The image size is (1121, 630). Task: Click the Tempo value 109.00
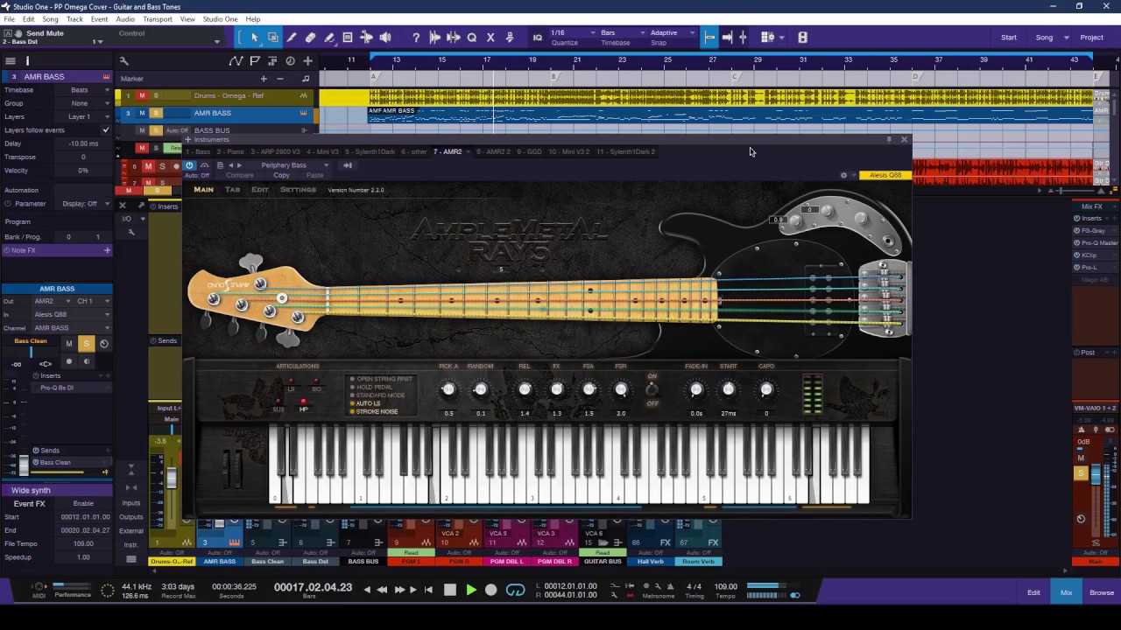point(725,586)
